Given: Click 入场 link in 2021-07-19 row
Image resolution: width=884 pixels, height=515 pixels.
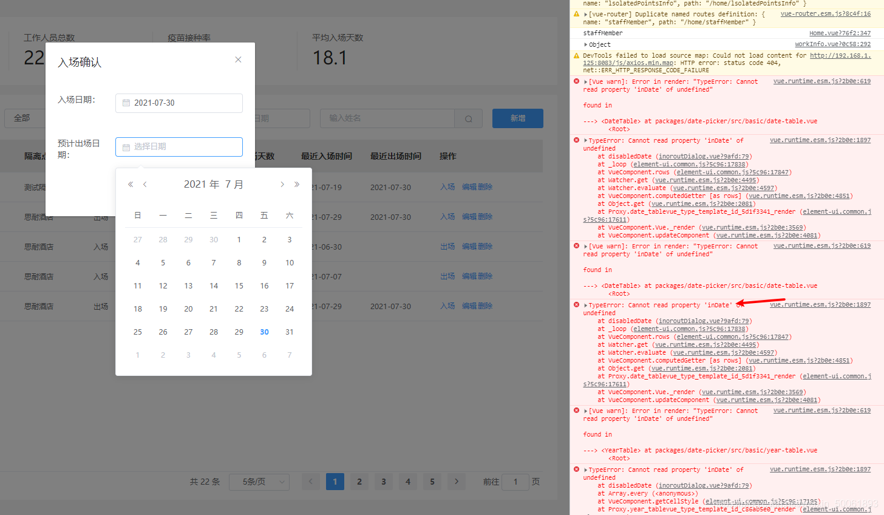Looking at the screenshot, I should [447, 187].
